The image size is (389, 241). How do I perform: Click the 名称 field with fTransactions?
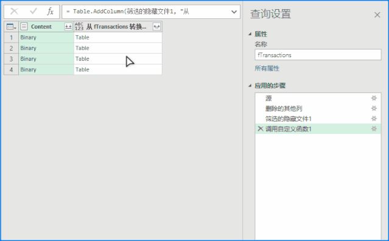[x=318, y=55]
